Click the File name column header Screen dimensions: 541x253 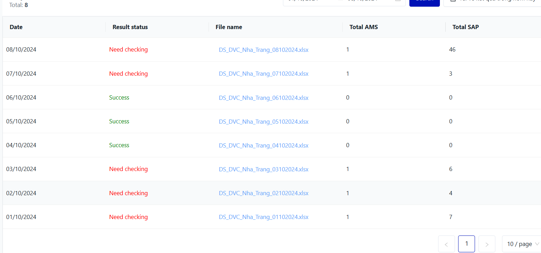[x=229, y=27]
